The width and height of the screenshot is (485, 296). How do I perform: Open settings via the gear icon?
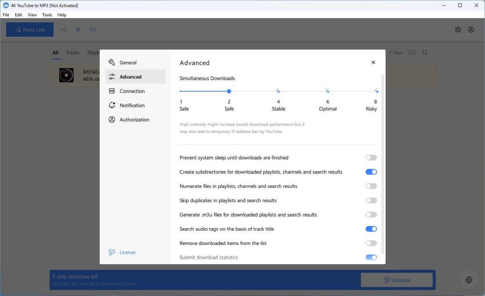point(458,30)
